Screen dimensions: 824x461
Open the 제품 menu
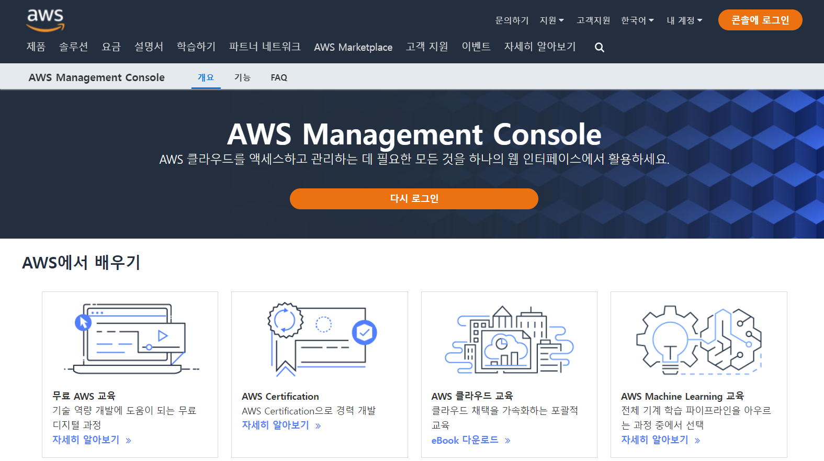click(36, 47)
